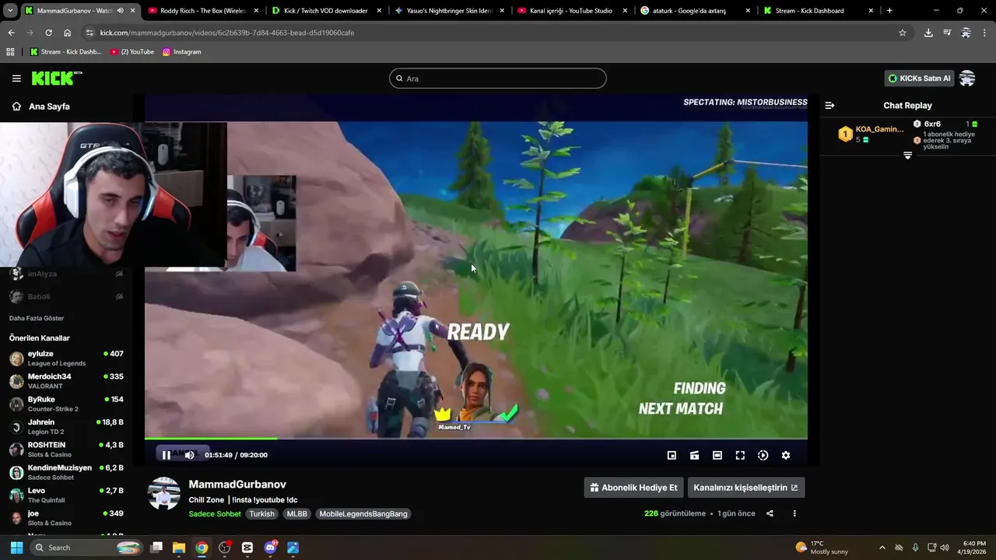Open the browser downloads icon

click(928, 33)
